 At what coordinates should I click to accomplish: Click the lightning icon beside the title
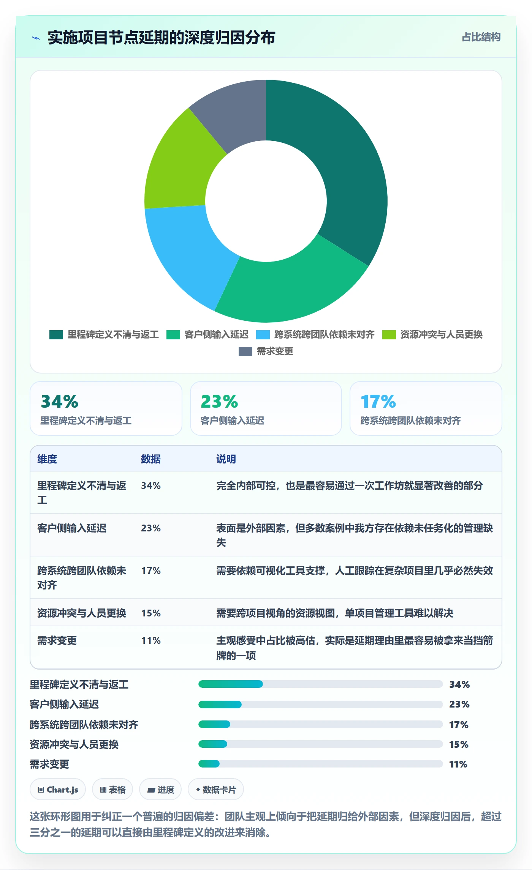click(x=36, y=38)
